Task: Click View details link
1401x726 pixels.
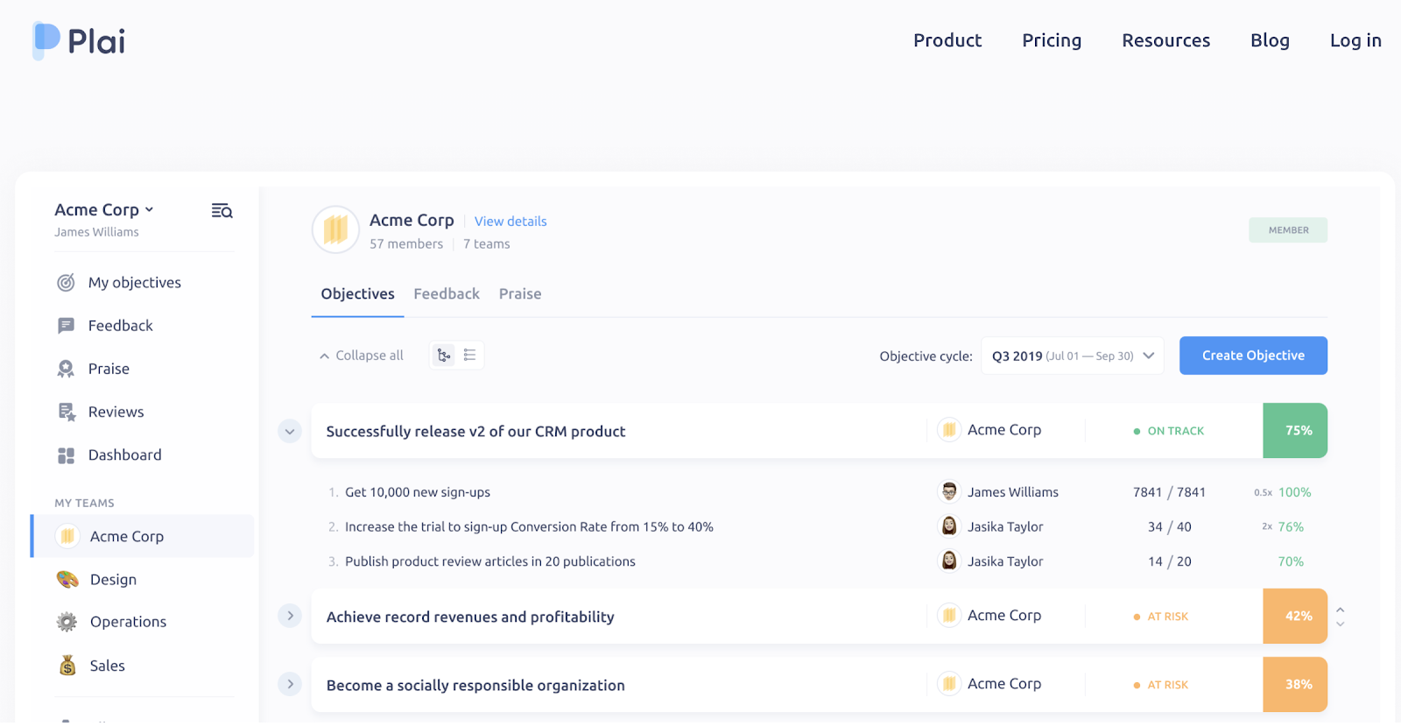Action: (x=510, y=222)
